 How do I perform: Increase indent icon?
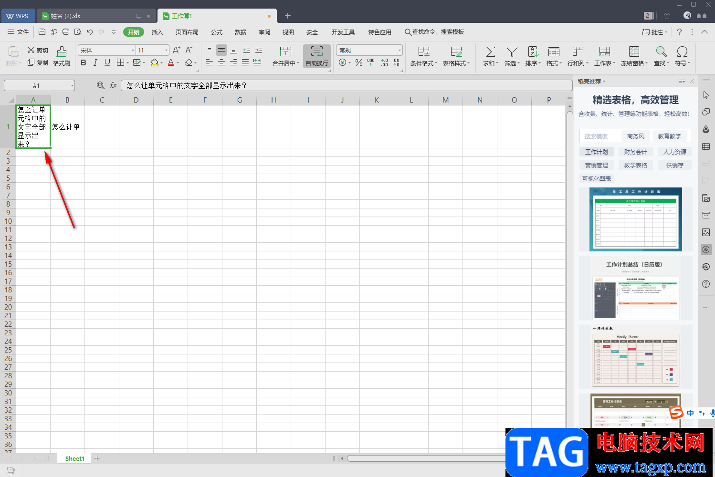click(x=259, y=50)
